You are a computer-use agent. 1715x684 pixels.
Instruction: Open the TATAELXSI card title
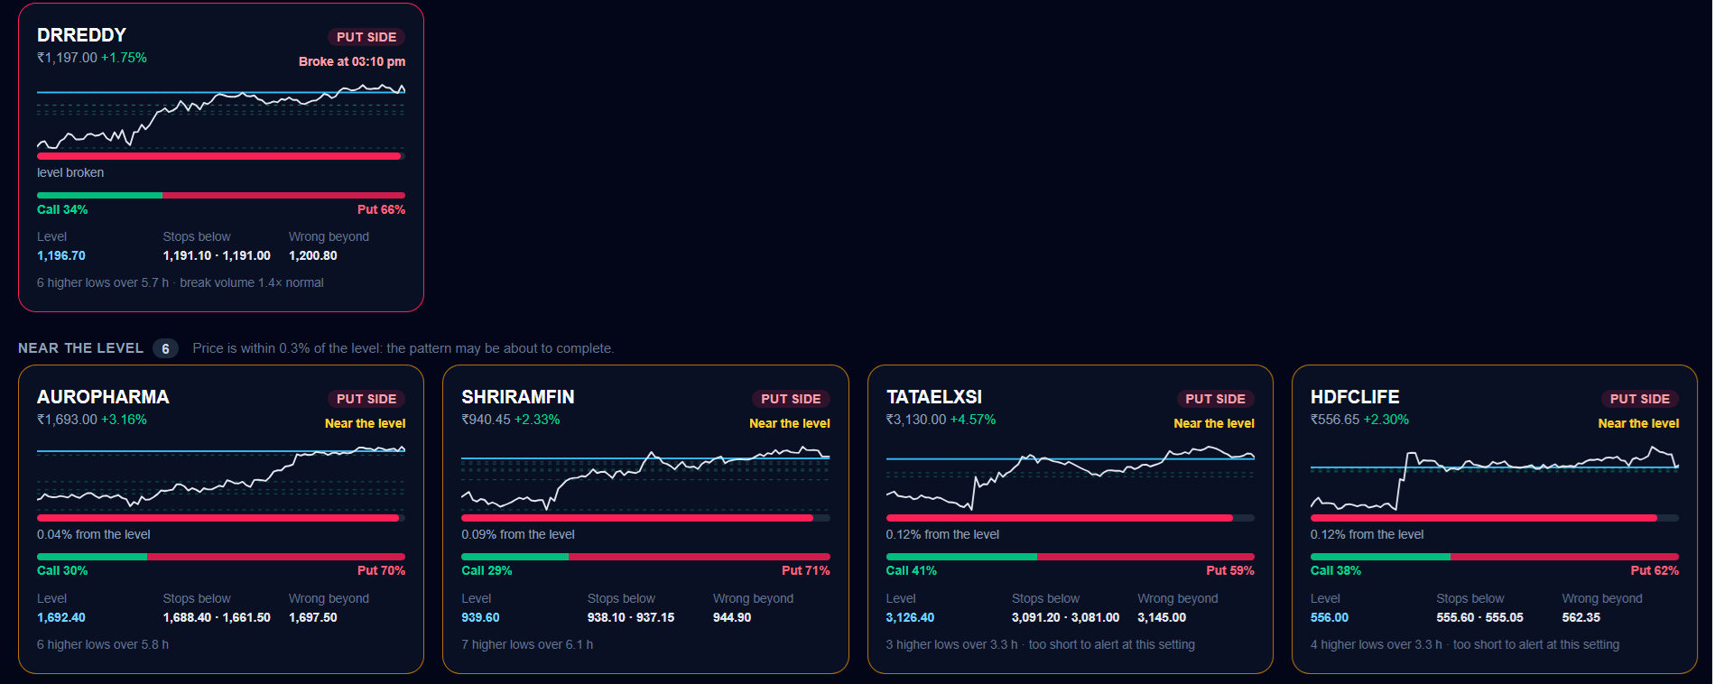(x=934, y=397)
